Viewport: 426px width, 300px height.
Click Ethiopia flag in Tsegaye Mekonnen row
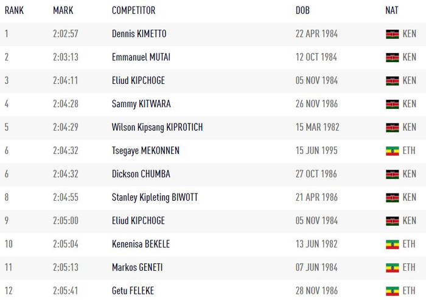392,151
